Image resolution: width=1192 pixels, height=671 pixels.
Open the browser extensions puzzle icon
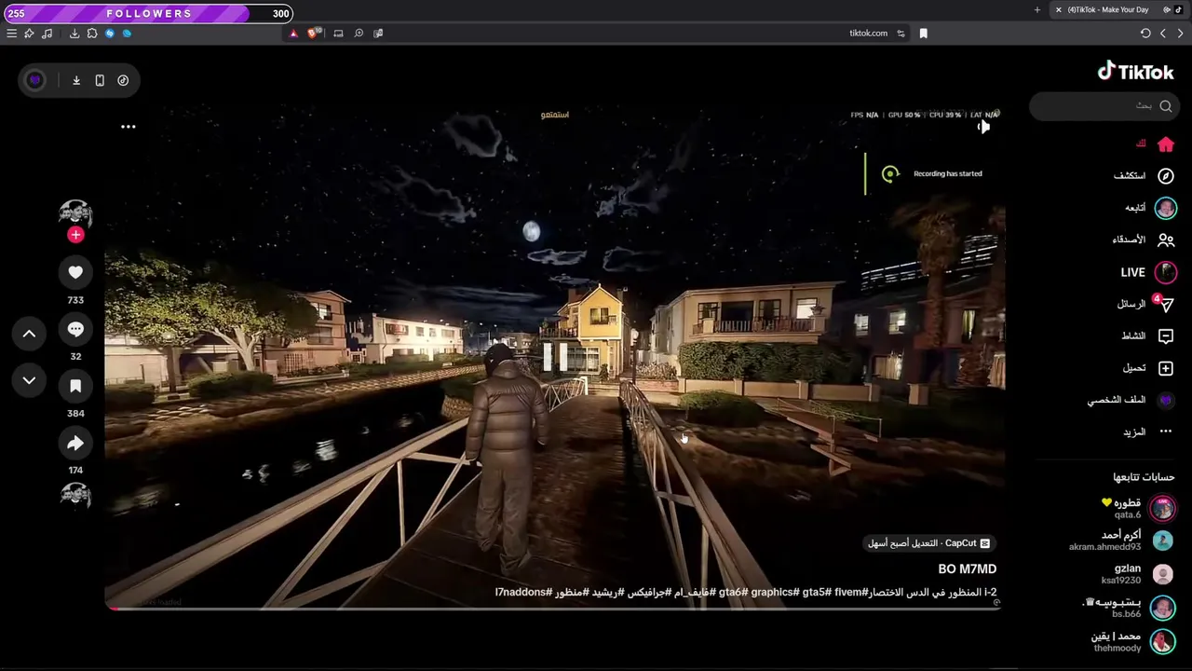tap(92, 34)
